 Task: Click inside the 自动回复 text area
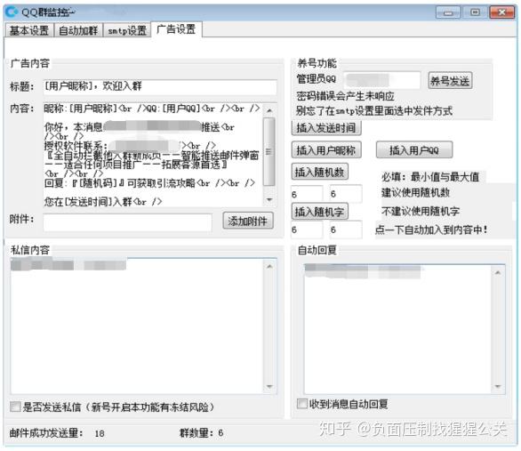397,329
